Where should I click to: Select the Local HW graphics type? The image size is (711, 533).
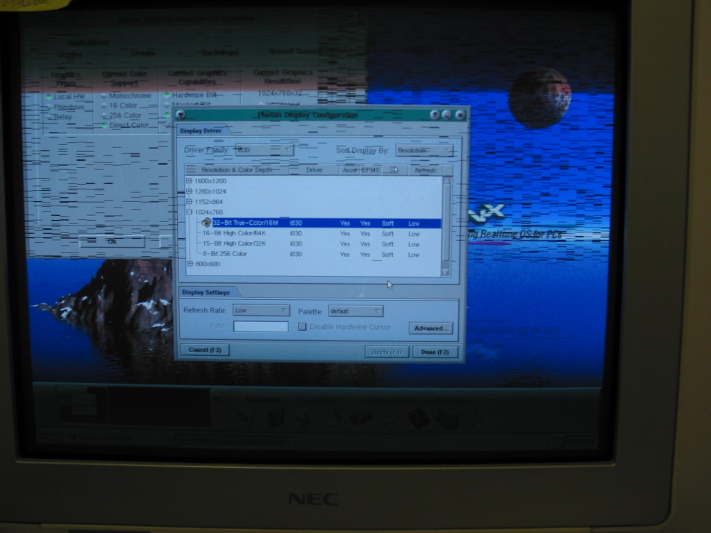pyautogui.click(x=49, y=97)
